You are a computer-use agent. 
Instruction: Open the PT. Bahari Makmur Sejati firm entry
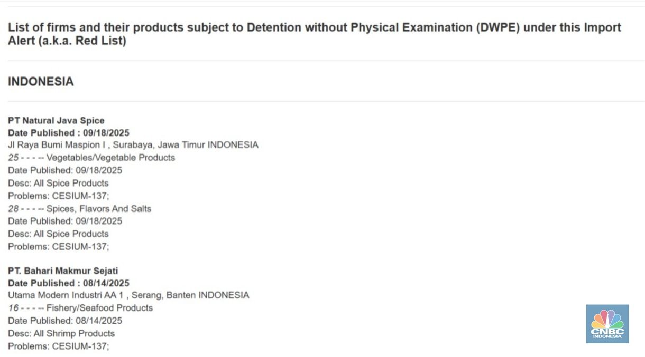coord(63,271)
